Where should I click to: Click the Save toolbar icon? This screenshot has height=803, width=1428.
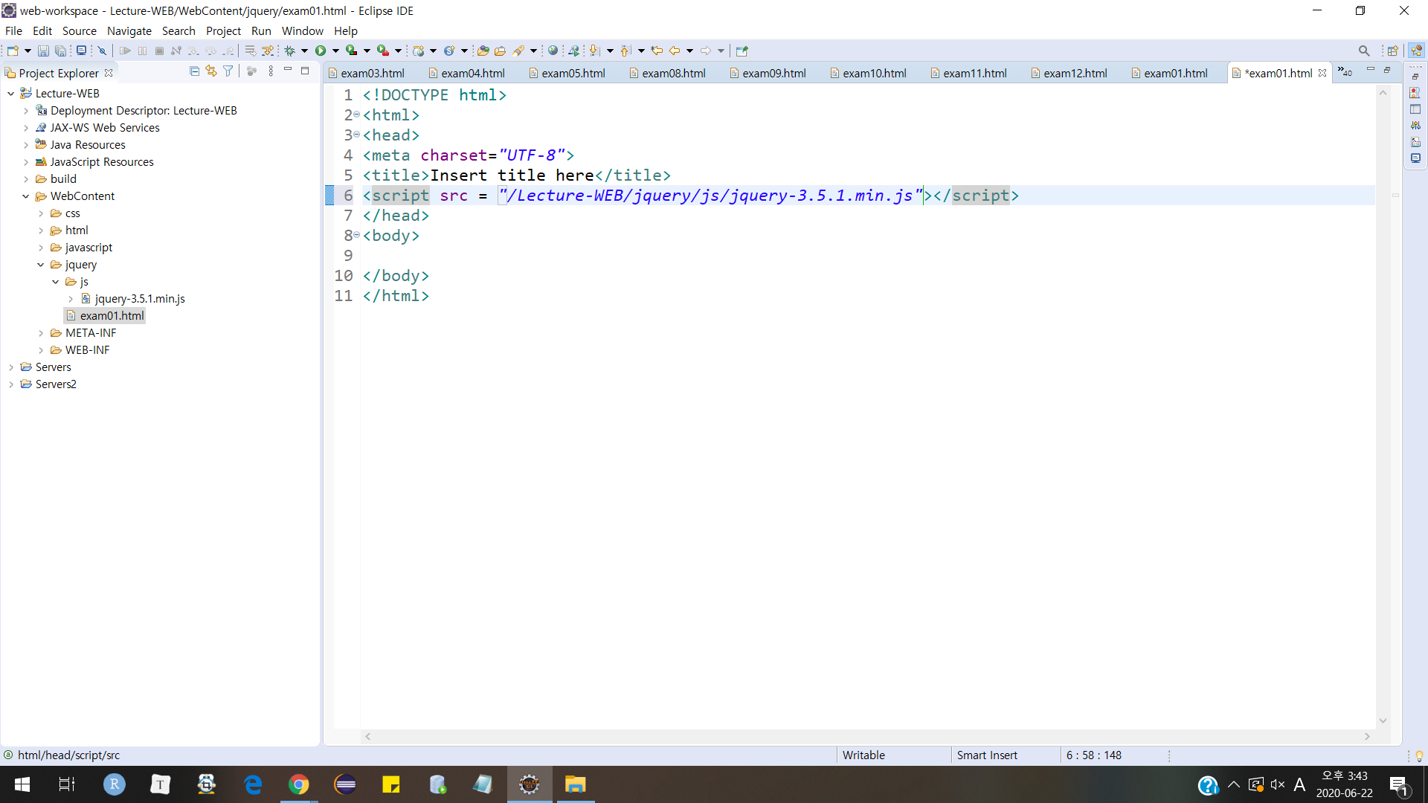[43, 51]
